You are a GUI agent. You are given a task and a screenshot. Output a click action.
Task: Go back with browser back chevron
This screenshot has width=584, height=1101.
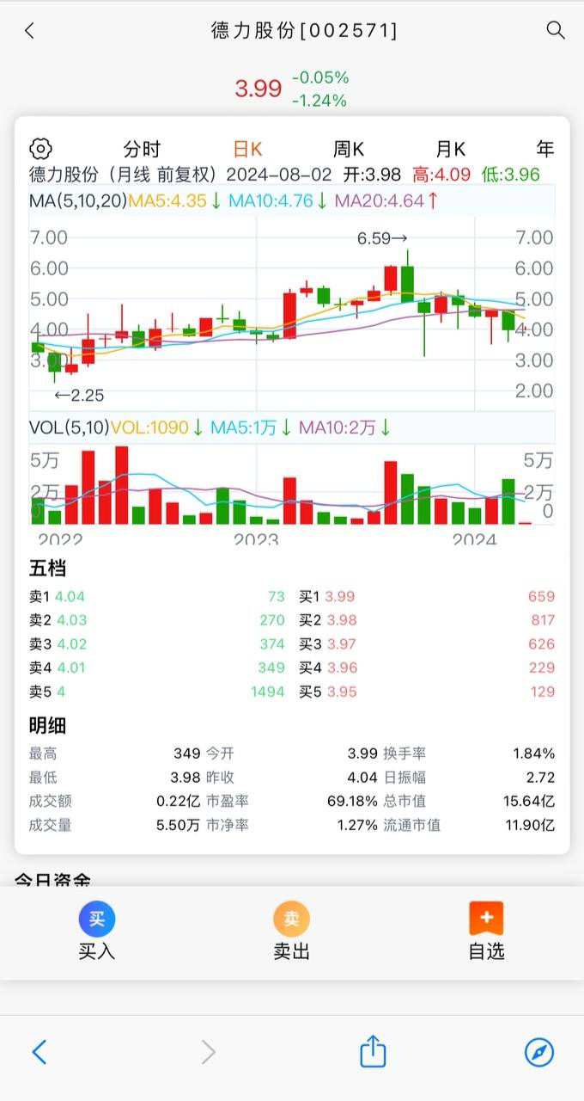click(40, 1051)
